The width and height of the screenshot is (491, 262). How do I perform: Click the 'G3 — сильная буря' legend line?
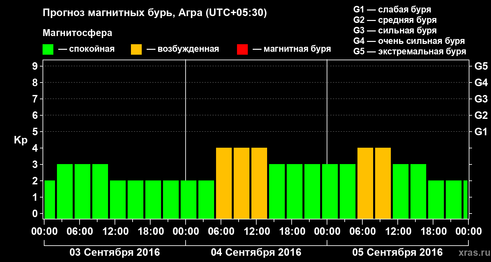point(395,30)
